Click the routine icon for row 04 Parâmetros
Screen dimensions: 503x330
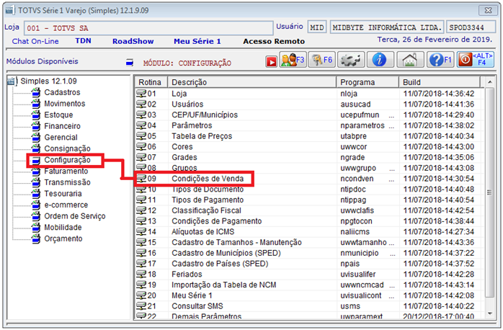[141, 125]
